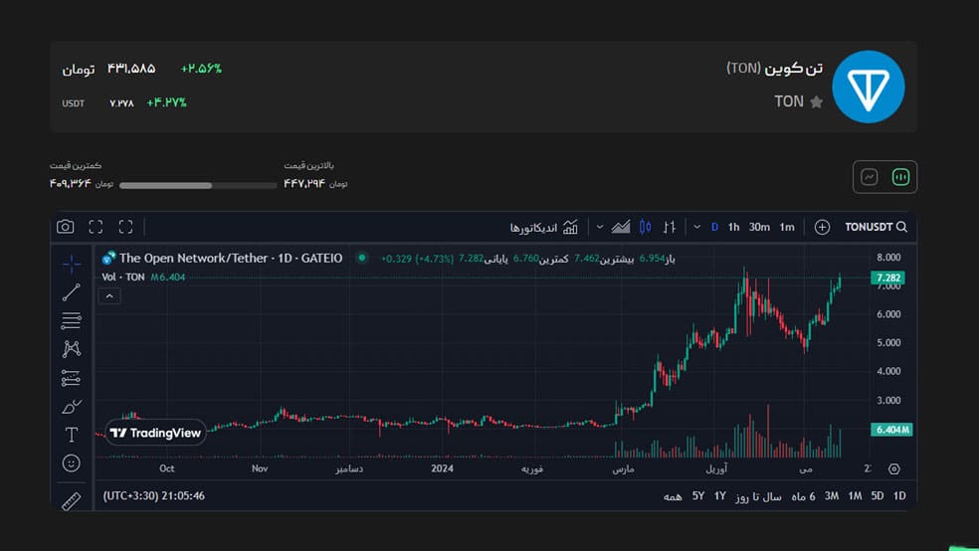This screenshot has height=551, width=979.
Task: Collapse the indicator legend with chevron
Action: click(x=109, y=296)
